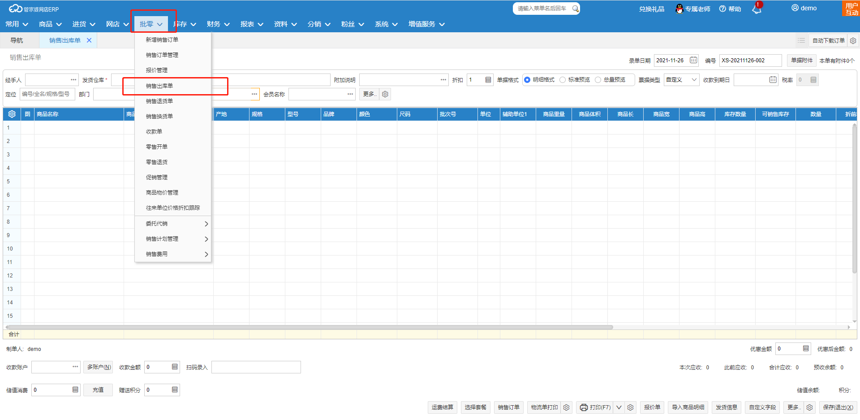Open the notification bell icon
This screenshot has width=860, height=420.
coord(757,9)
